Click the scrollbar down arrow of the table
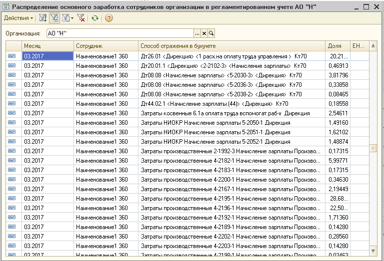This screenshot has height=261, width=384. 373,251
